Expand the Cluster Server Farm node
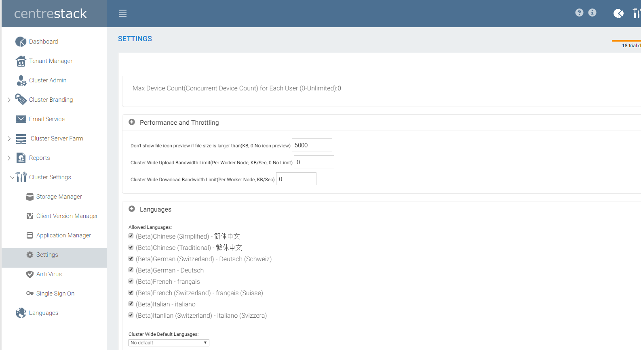 [9, 138]
